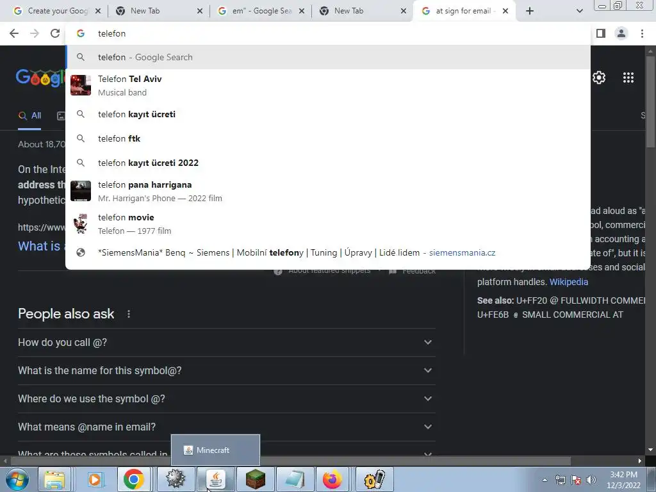Select the All search results tab
656x492 pixels.
pos(29,116)
